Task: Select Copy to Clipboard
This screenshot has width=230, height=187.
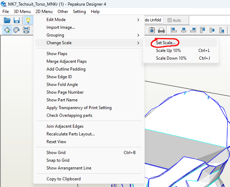Action: pyautogui.click(x=89, y=179)
